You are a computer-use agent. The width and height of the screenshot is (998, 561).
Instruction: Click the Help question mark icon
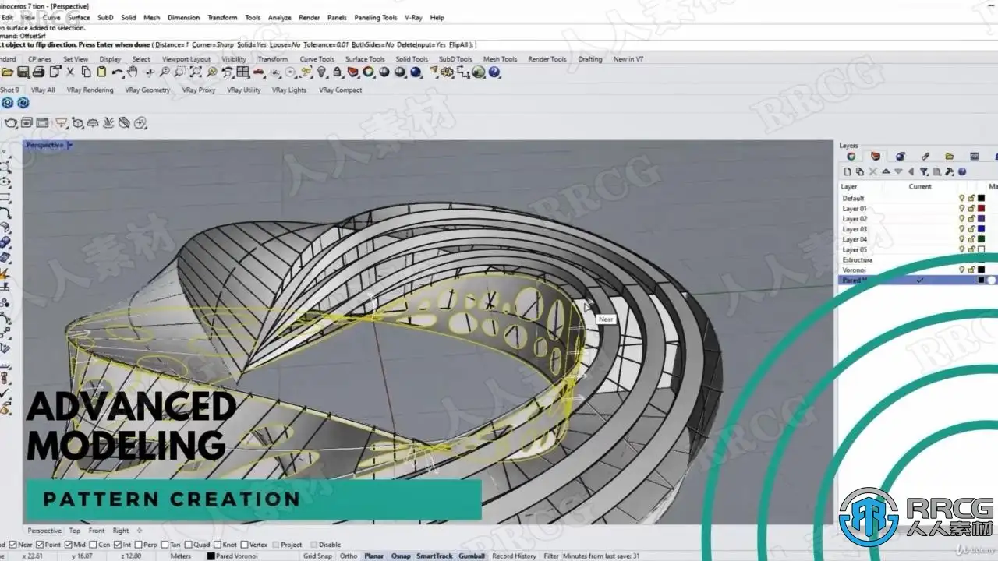point(494,72)
